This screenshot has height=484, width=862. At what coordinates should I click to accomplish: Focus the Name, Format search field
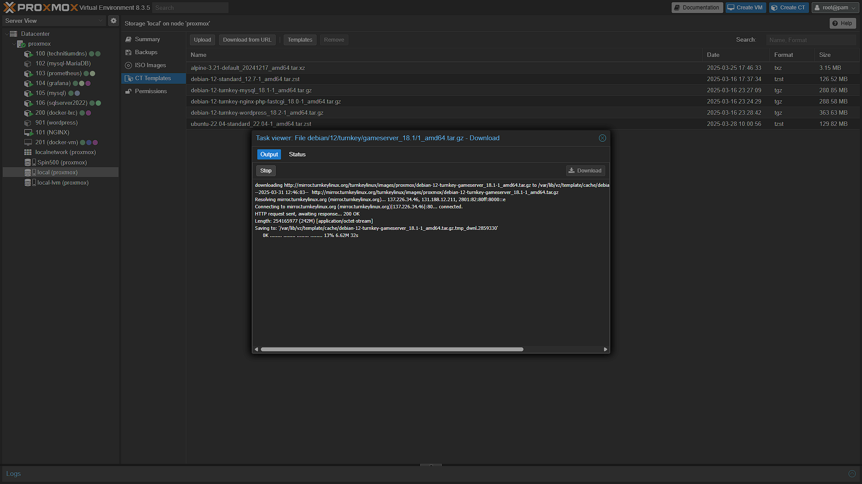pos(811,40)
